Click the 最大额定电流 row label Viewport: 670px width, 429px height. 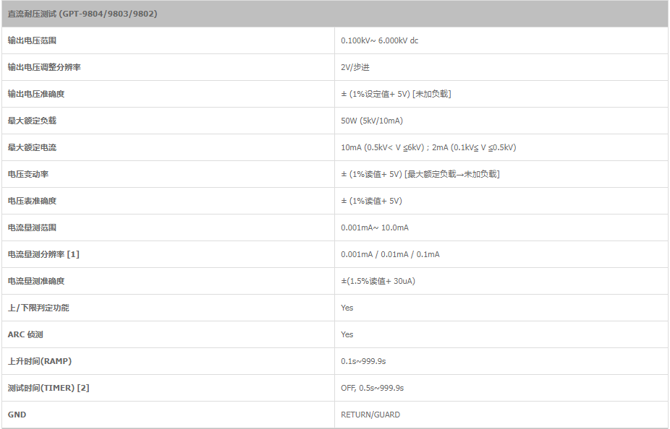tap(32, 147)
